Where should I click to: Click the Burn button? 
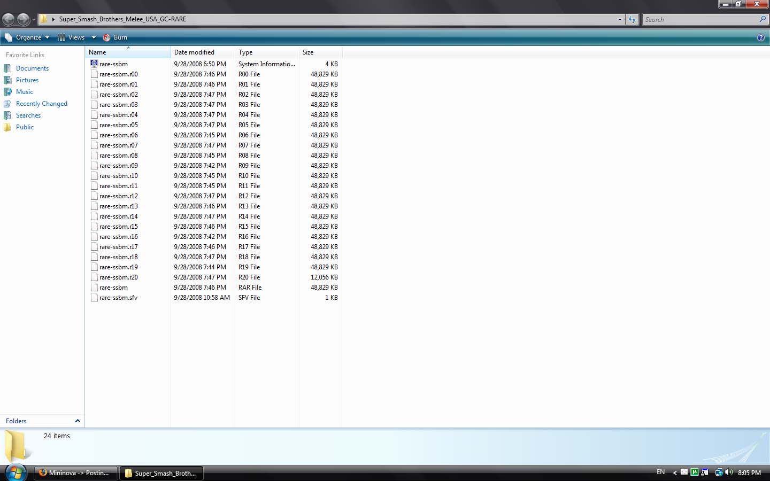click(115, 37)
